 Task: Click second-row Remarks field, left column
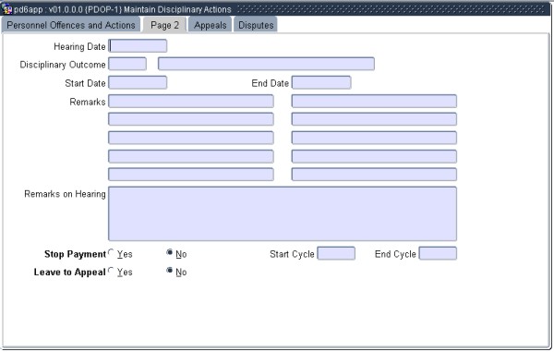tap(191, 119)
